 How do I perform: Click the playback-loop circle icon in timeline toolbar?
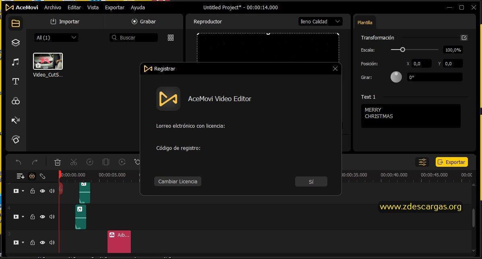pyautogui.click(x=122, y=162)
